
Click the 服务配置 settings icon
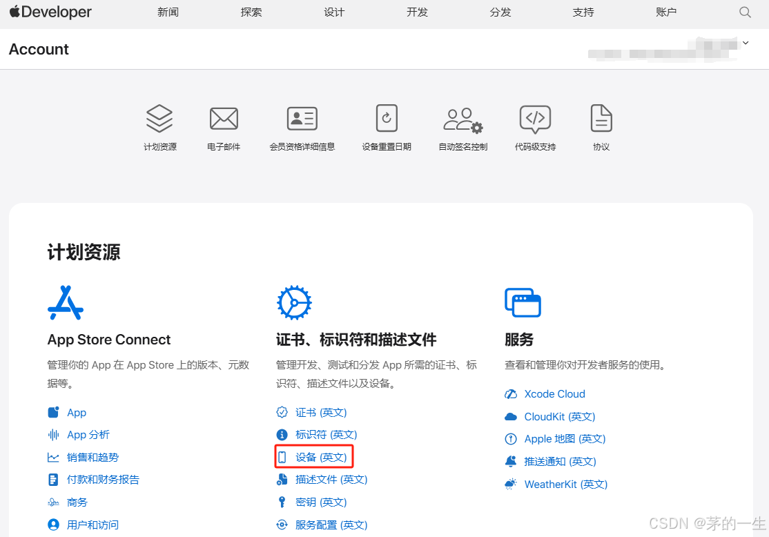pos(282,525)
